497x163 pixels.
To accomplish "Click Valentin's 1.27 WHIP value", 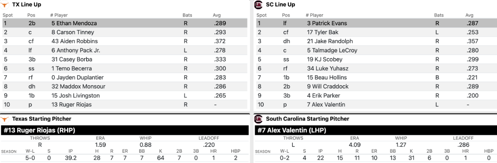I will (401, 145).
